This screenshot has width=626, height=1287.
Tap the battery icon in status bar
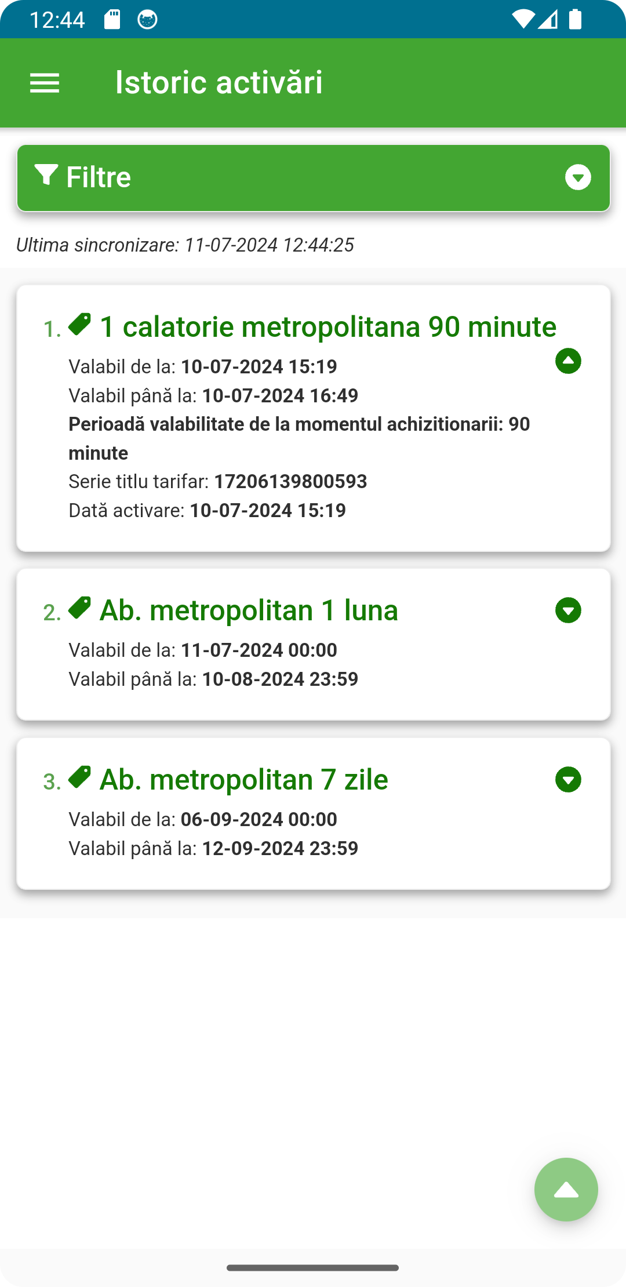[x=575, y=19]
